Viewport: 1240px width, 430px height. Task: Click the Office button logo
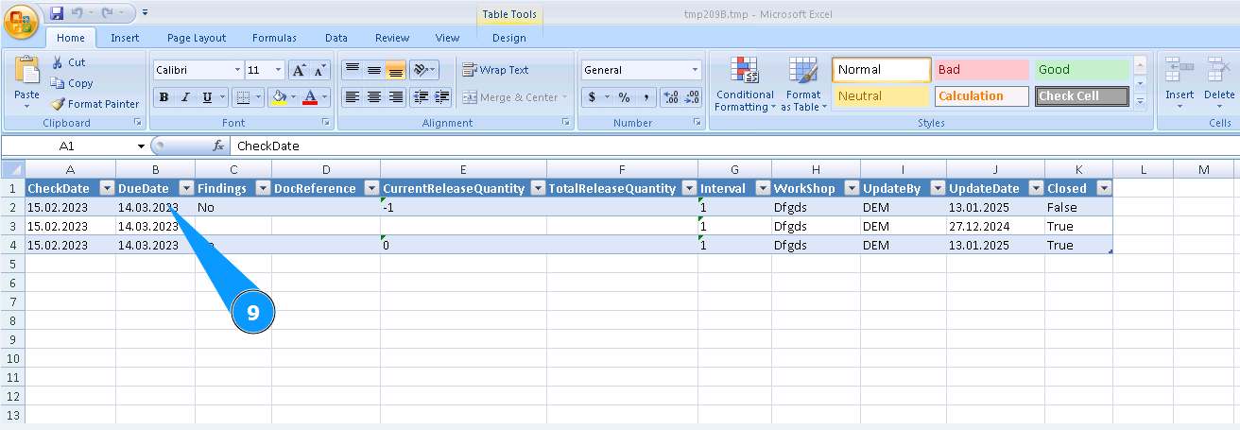coord(21,21)
